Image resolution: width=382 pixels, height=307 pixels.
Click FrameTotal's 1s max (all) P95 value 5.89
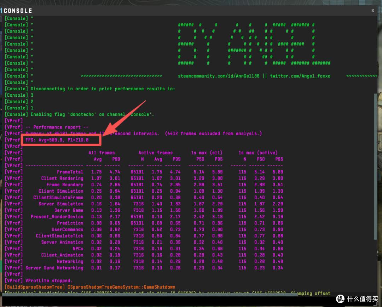pyautogui.click(x=217, y=172)
